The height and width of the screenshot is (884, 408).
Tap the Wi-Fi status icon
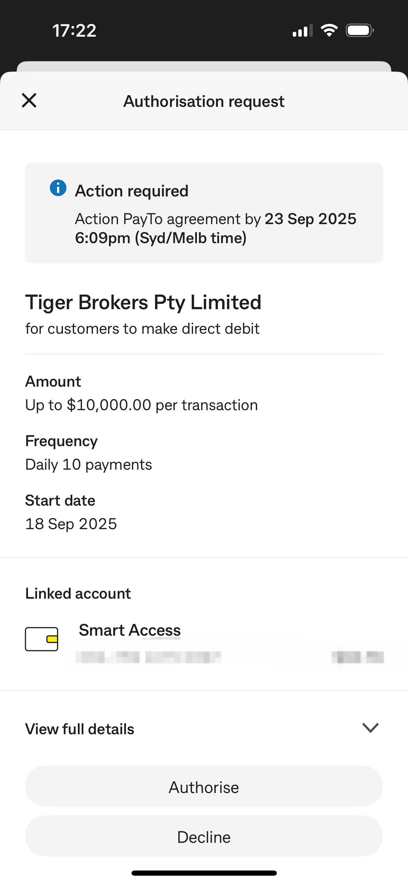pyautogui.click(x=329, y=30)
